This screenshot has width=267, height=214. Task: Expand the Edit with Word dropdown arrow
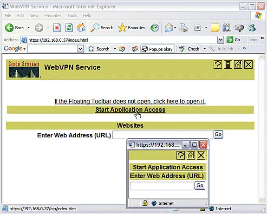(206, 27)
